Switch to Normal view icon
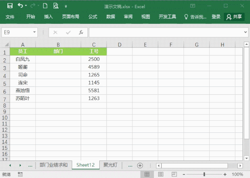This screenshot has width=250, height=178. pyautogui.click(x=147, y=174)
